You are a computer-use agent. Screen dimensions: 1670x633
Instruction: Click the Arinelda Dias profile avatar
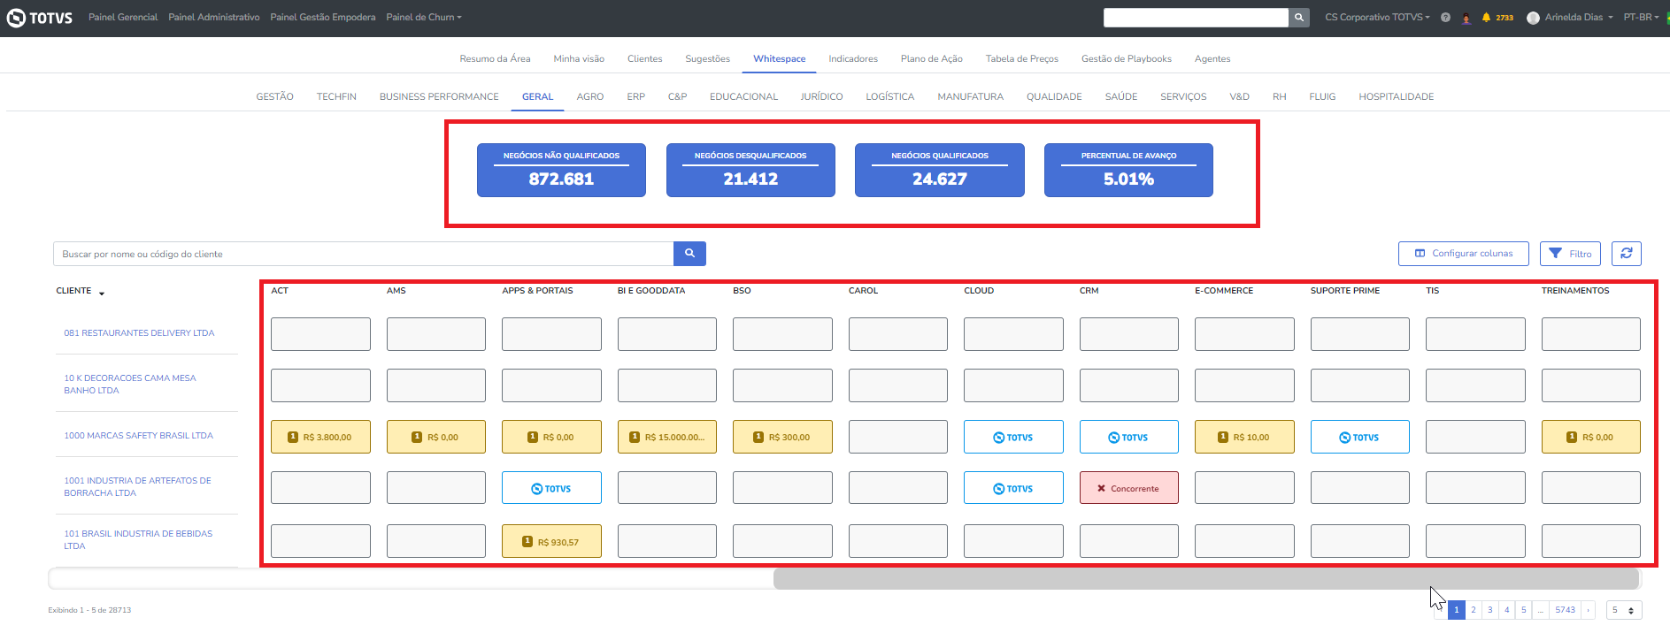coord(1533,18)
